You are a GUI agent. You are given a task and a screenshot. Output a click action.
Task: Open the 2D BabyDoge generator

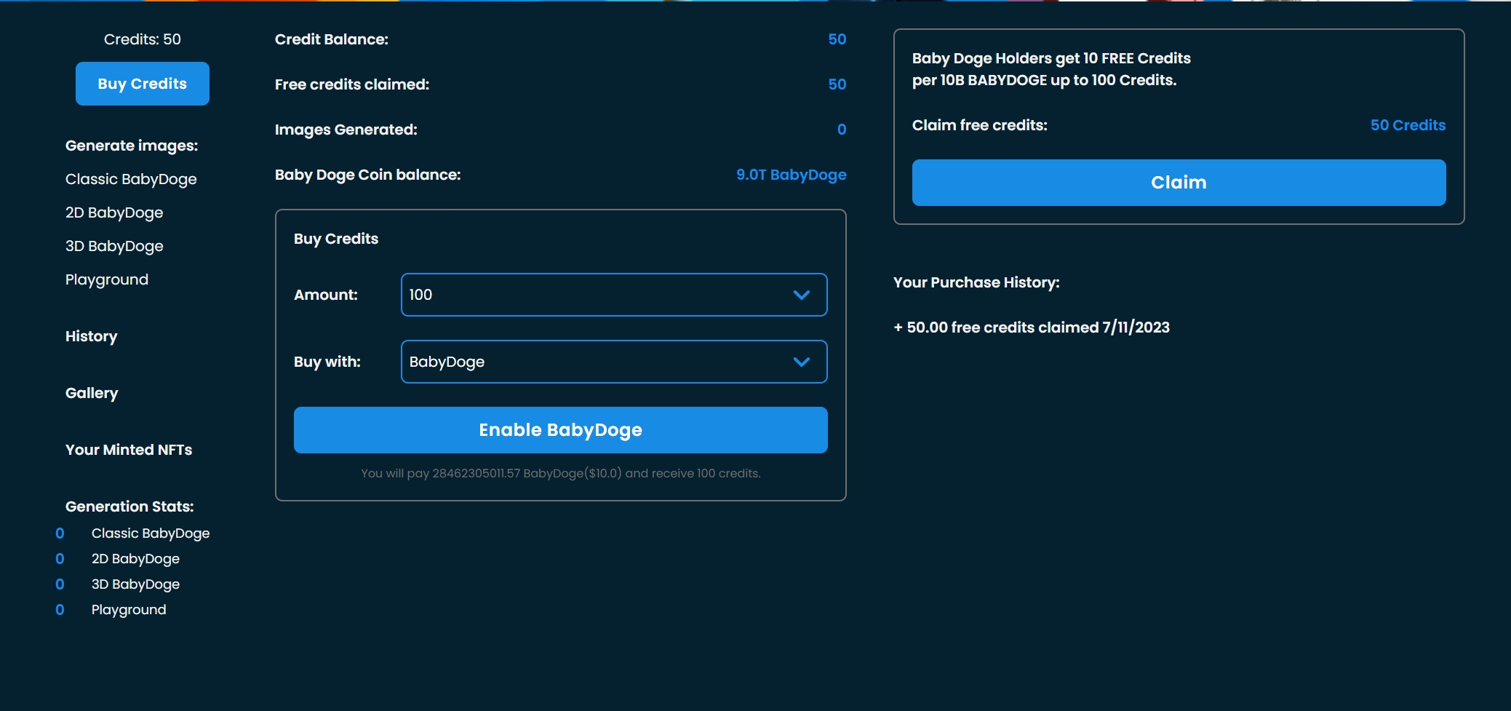(114, 212)
